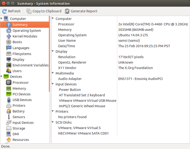The height and width of the screenshot is (149, 190).
Task: Select USB Devices entry text
Action: coord(22,100)
